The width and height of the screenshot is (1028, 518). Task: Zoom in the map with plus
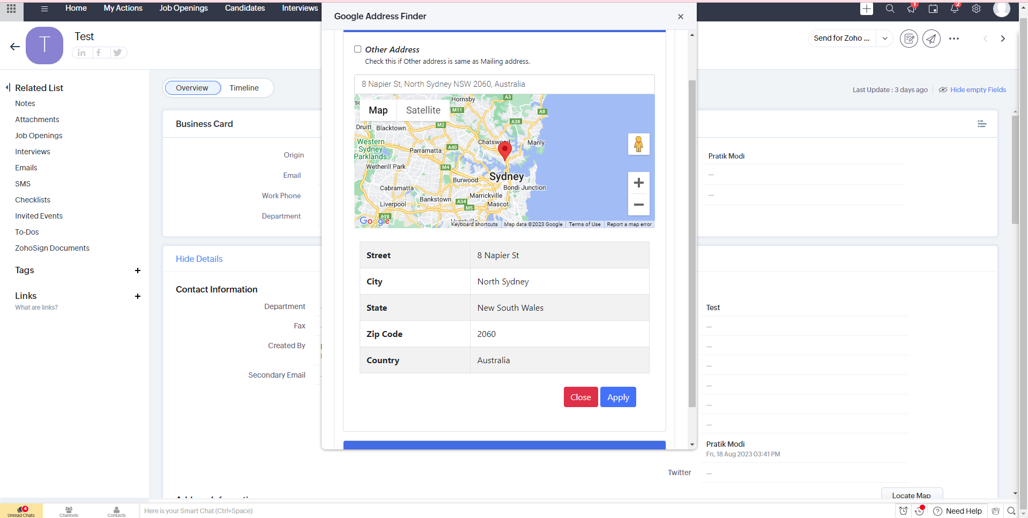(639, 183)
